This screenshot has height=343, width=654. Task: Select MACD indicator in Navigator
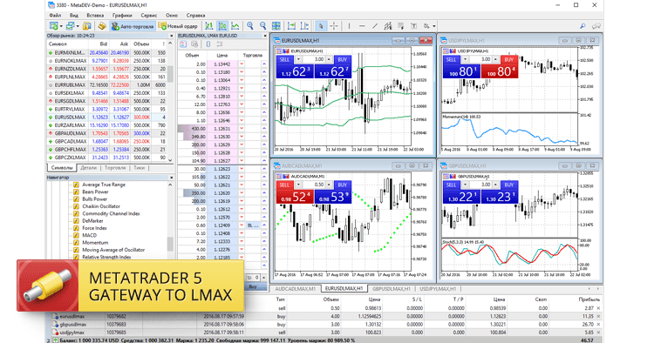pos(90,235)
